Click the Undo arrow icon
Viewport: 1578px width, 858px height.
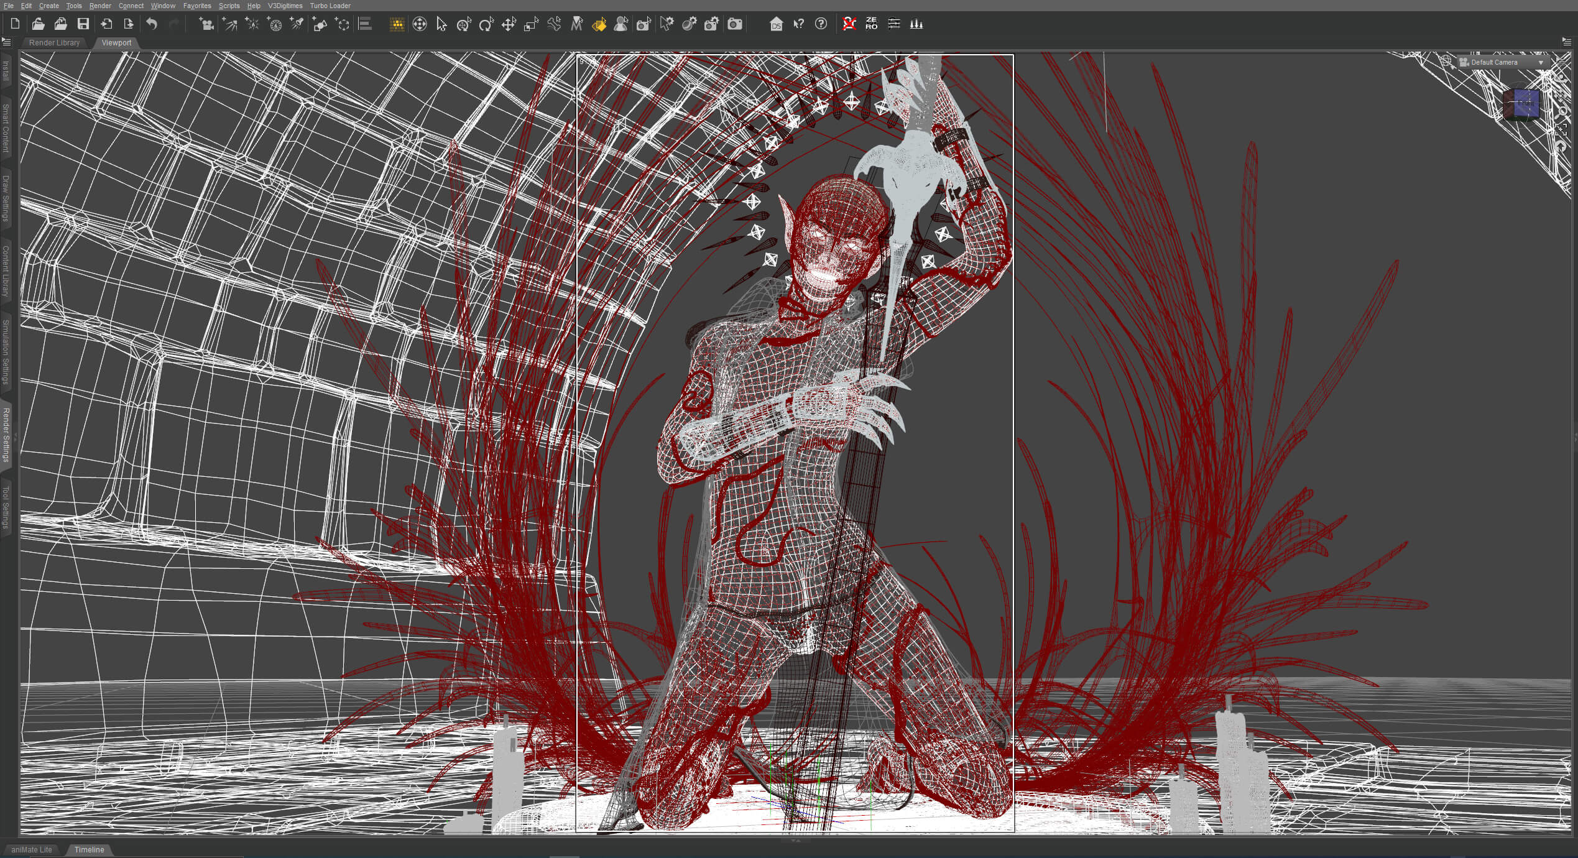point(152,24)
